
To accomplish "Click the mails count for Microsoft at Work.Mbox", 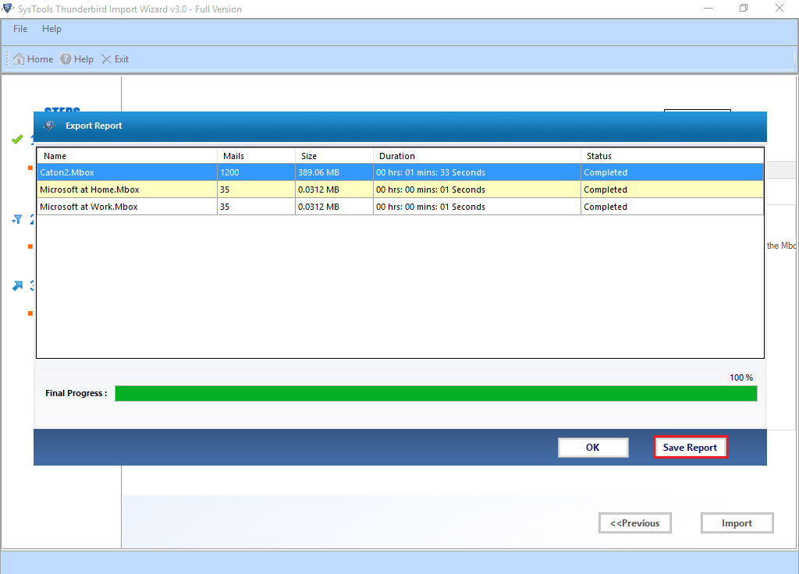I will pyautogui.click(x=256, y=207).
